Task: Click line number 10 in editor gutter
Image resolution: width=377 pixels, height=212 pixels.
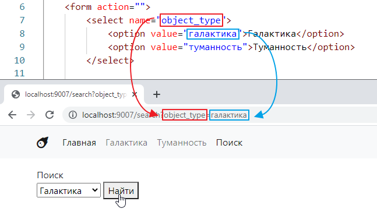Action: coord(19,61)
